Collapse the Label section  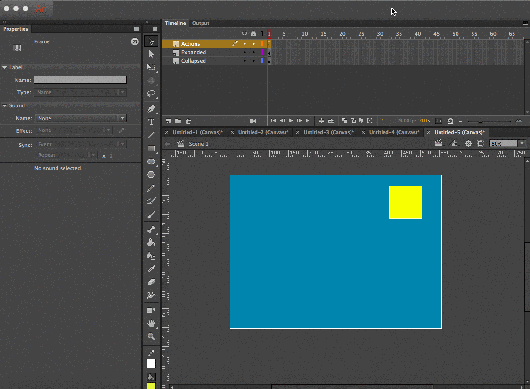click(5, 67)
